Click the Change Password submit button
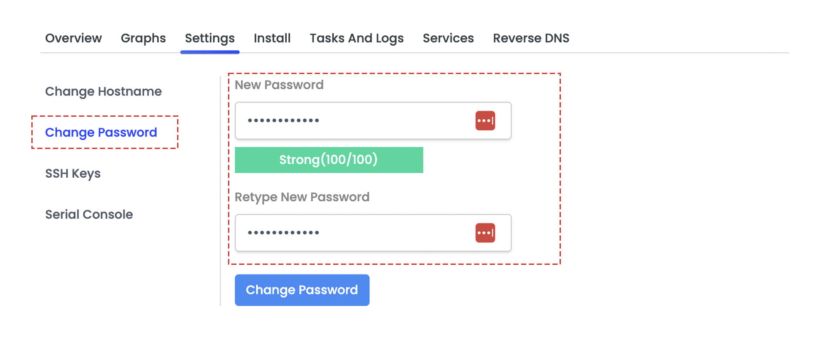The width and height of the screenshot is (825, 345). click(x=302, y=290)
